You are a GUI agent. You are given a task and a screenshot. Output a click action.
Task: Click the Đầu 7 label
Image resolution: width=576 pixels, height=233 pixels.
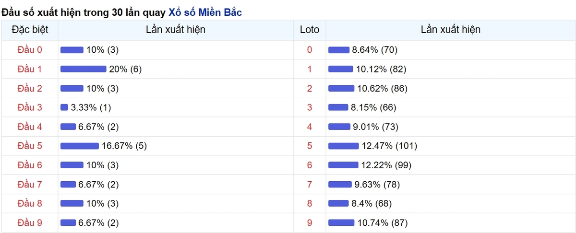click(30, 184)
